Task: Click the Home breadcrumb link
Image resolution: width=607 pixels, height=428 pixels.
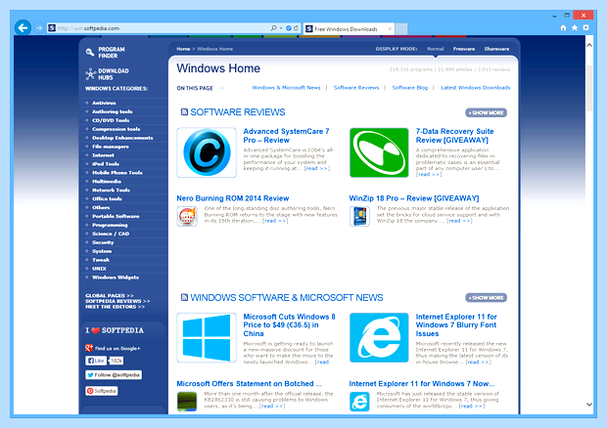Action: (183, 49)
